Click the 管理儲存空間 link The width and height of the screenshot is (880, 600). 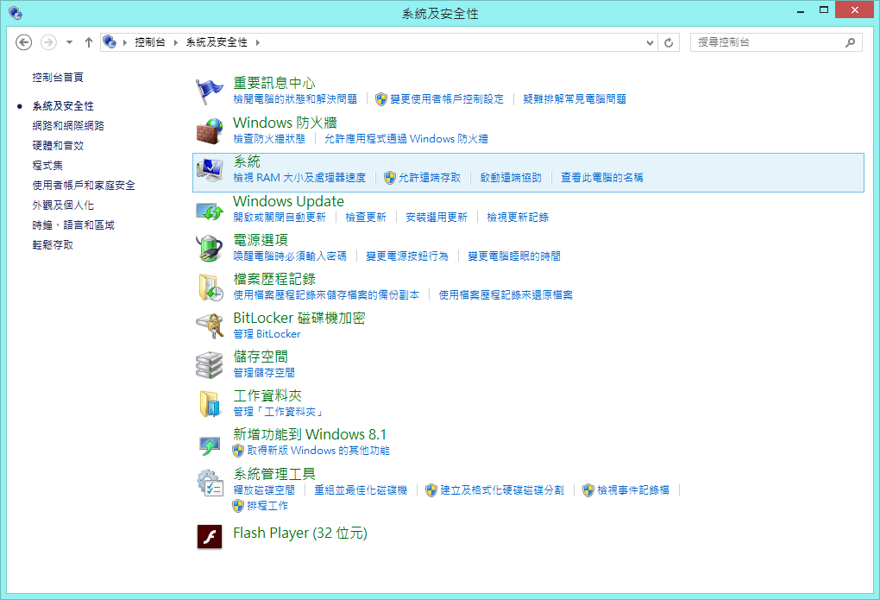(x=264, y=372)
